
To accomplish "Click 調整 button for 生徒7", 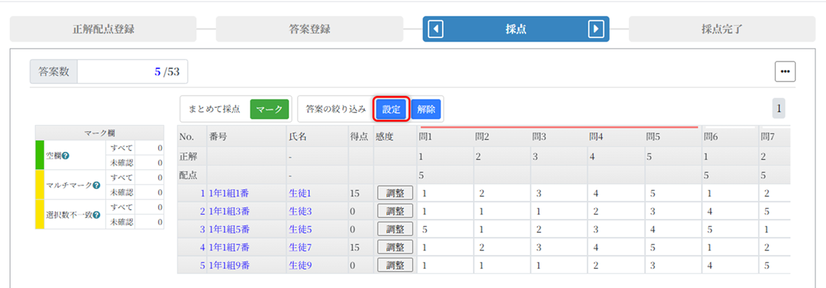I will [x=395, y=247].
